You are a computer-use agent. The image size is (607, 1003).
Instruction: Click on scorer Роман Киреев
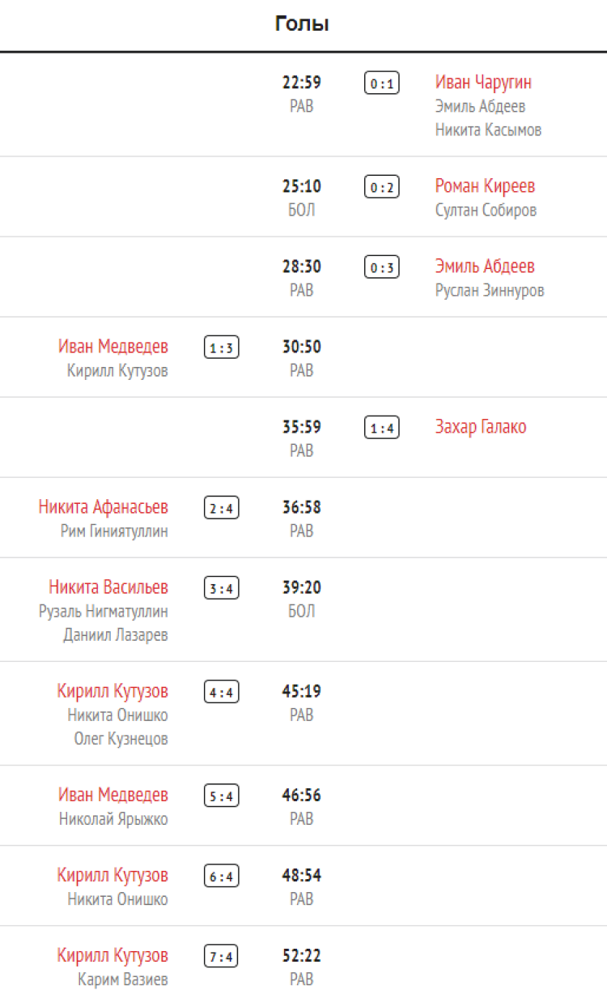pos(485,186)
